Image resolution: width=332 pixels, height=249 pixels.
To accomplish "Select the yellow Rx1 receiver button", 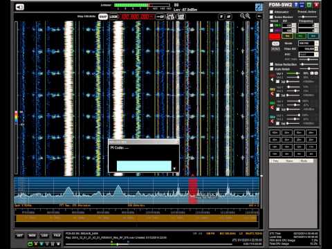I will [x=287, y=36].
